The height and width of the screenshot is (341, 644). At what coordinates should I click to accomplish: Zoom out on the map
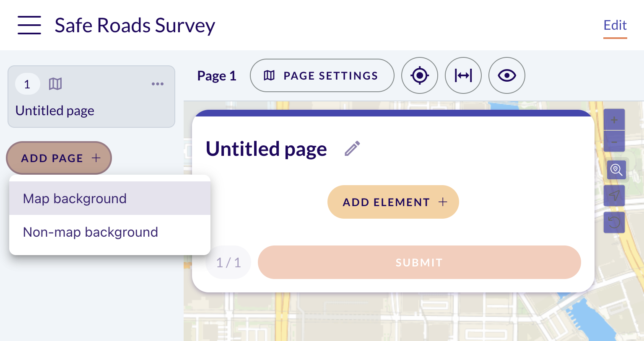(x=614, y=142)
